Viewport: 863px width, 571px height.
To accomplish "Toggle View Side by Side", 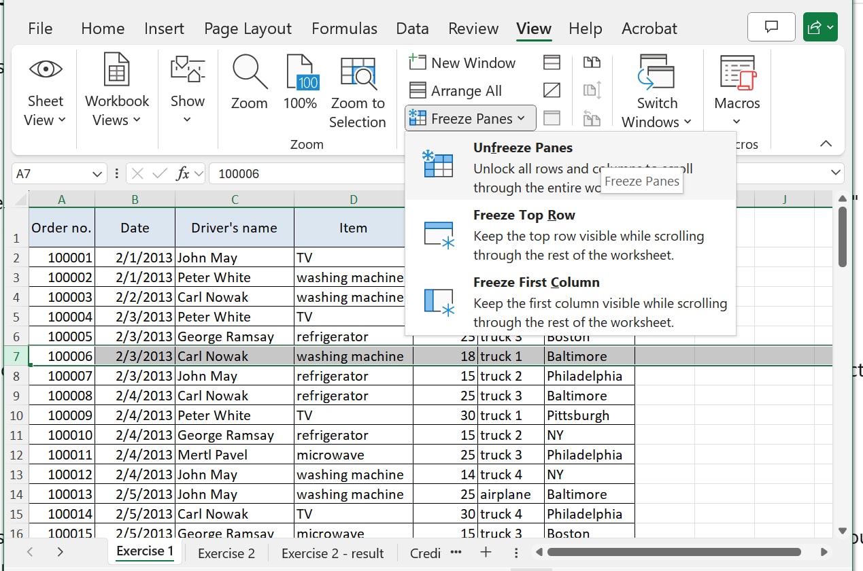I will 592,63.
